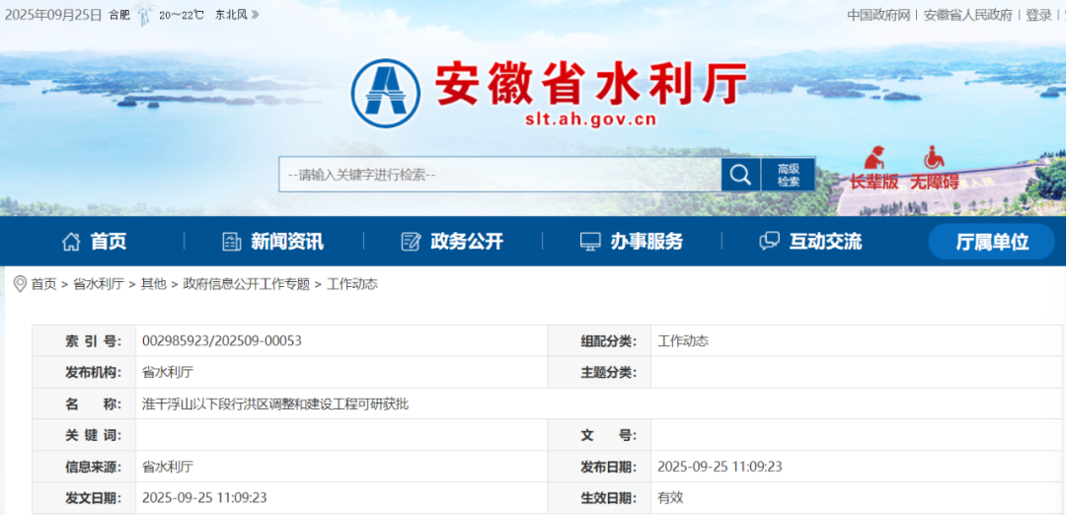The width and height of the screenshot is (1066, 515).
Task: Select 办事服务 in the navigation bar
Action: 632,242
